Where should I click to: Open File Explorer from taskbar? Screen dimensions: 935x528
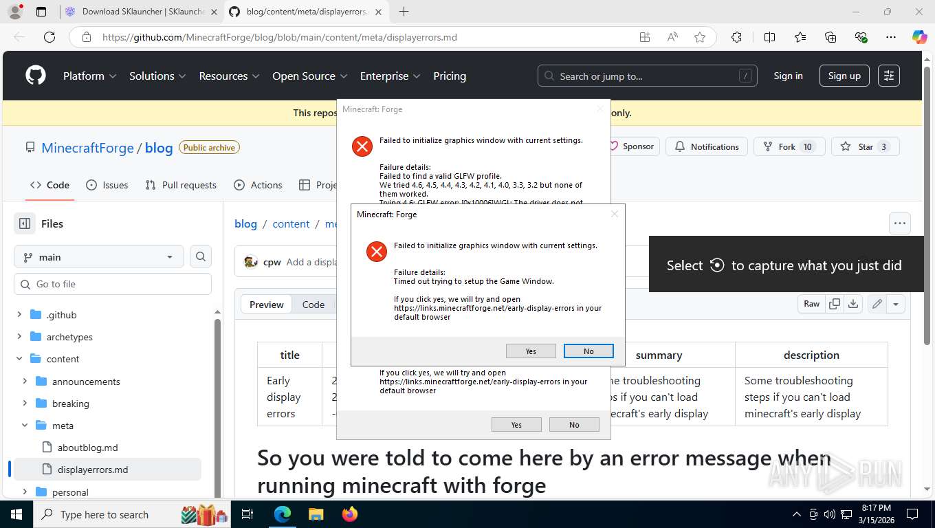316,514
